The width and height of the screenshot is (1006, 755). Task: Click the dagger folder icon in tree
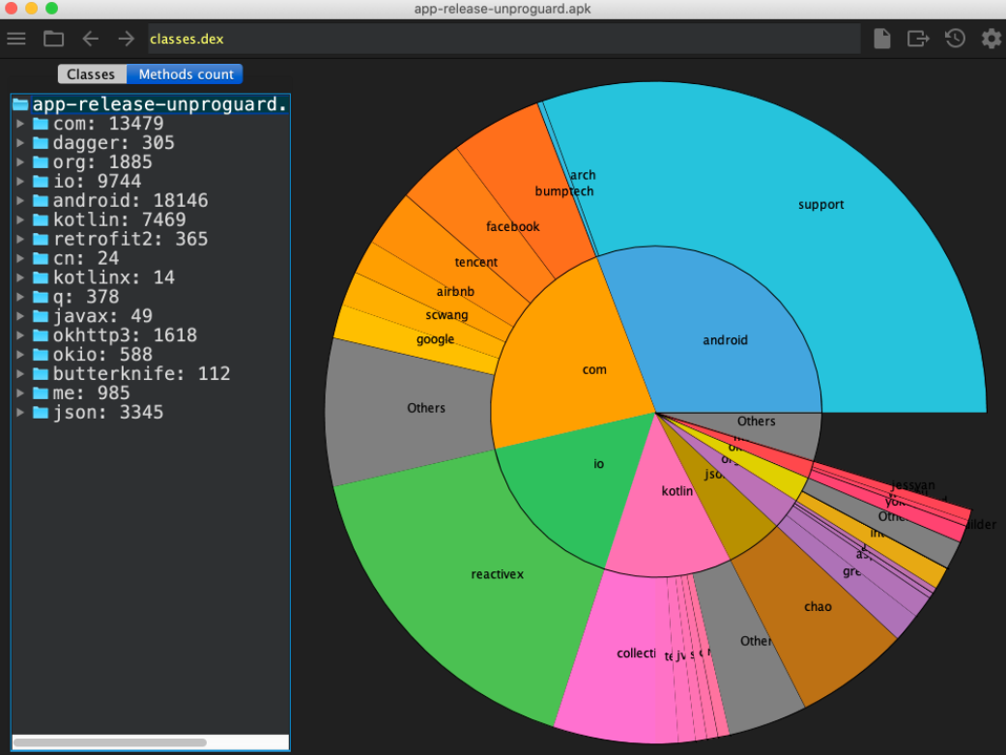[41, 142]
